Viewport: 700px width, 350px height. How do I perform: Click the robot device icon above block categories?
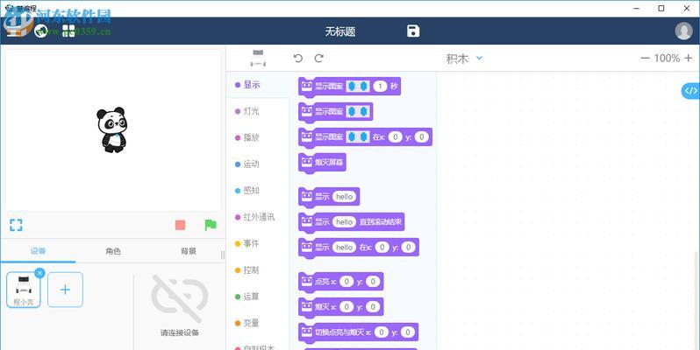[258, 58]
